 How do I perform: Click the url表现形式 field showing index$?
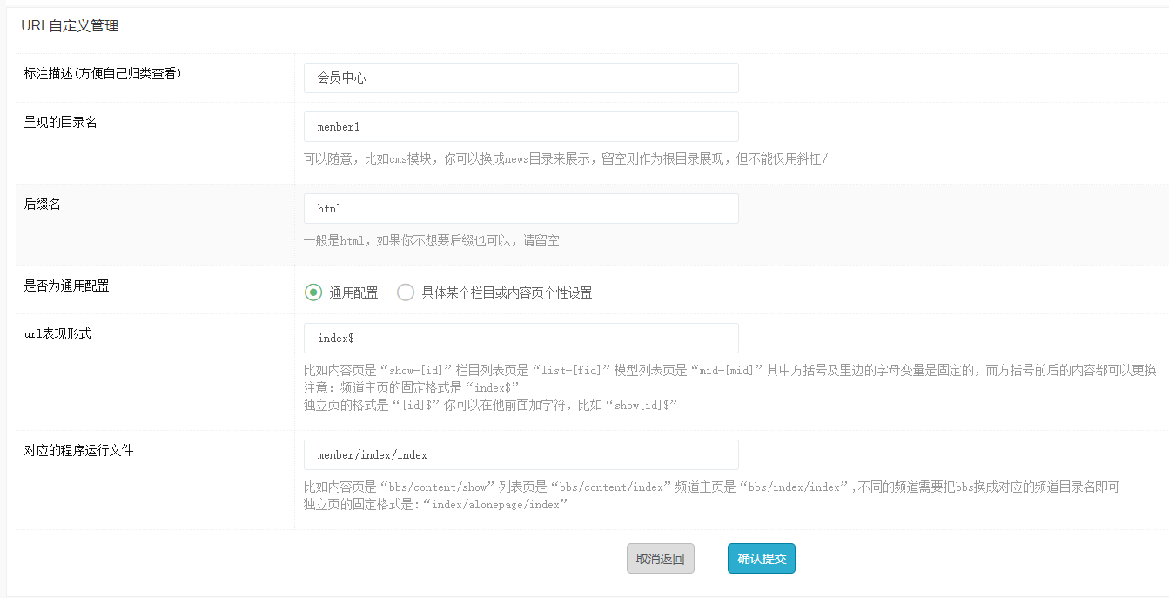pyautogui.click(x=521, y=338)
